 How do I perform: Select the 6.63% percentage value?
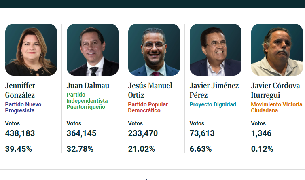point(201,149)
